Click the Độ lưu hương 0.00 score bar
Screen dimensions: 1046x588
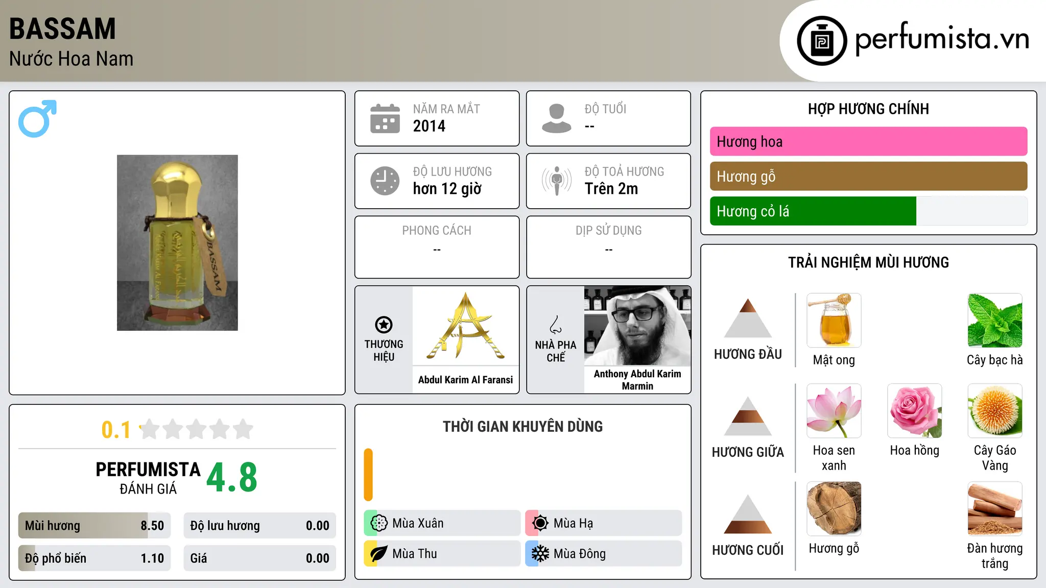pyautogui.click(x=260, y=526)
